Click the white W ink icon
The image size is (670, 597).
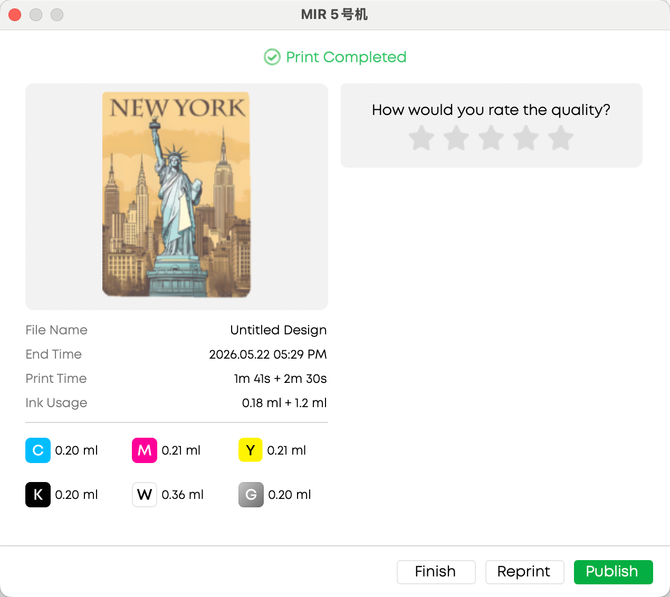(145, 495)
